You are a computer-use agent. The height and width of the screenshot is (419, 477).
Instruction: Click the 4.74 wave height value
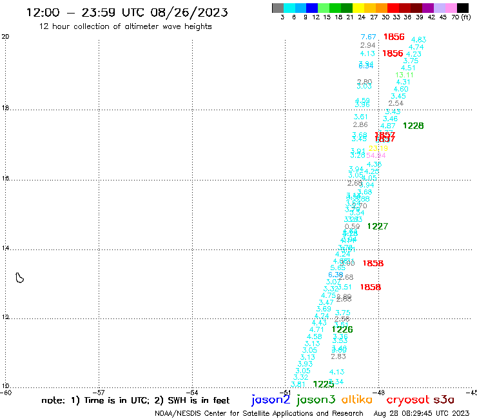(416, 47)
